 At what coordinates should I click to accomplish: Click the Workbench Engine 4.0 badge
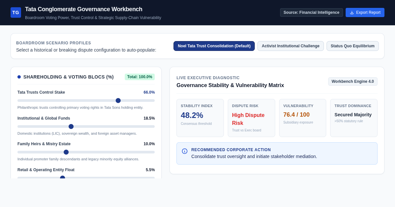[353, 81]
